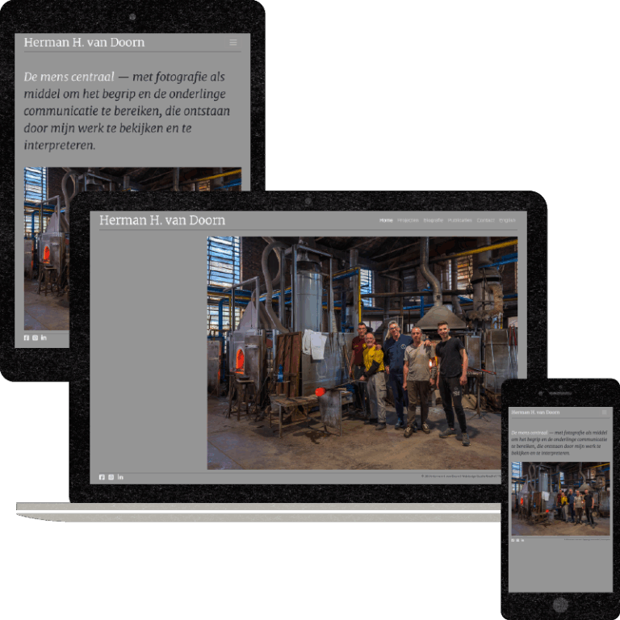Open LinkedIn icon in the laptop footer
This screenshot has width=620, height=620.
point(120,477)
